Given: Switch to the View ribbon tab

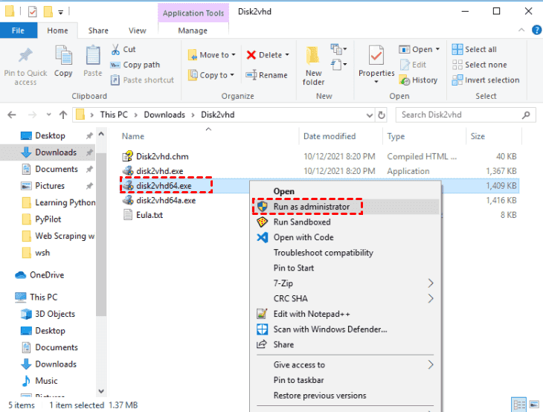Looking at the screenshot, I should pos(137,30).
